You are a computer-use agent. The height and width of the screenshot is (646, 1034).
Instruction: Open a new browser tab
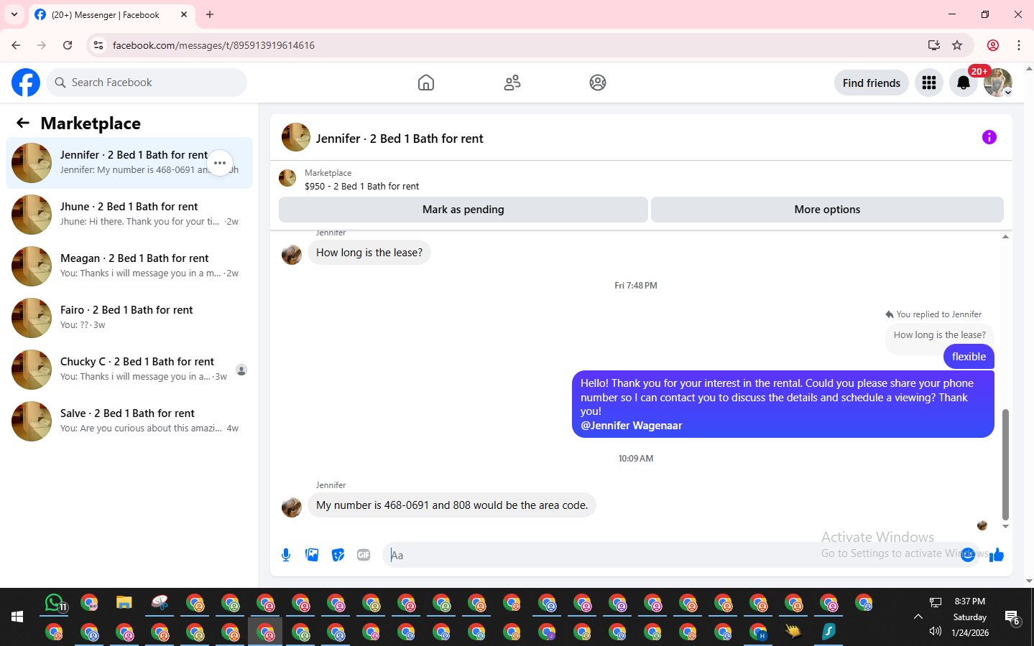point(210,14)
